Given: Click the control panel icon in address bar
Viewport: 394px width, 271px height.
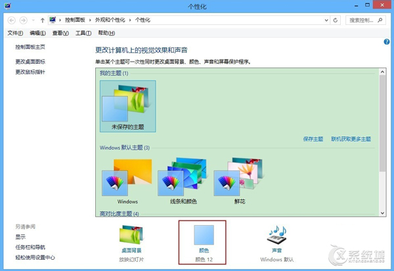Looking at the screenshot, I should [53, 20].
